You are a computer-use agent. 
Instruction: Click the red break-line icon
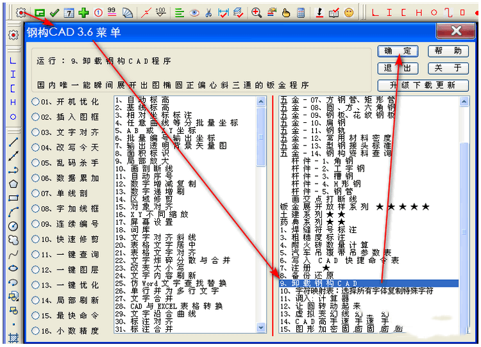click(146, 13)
